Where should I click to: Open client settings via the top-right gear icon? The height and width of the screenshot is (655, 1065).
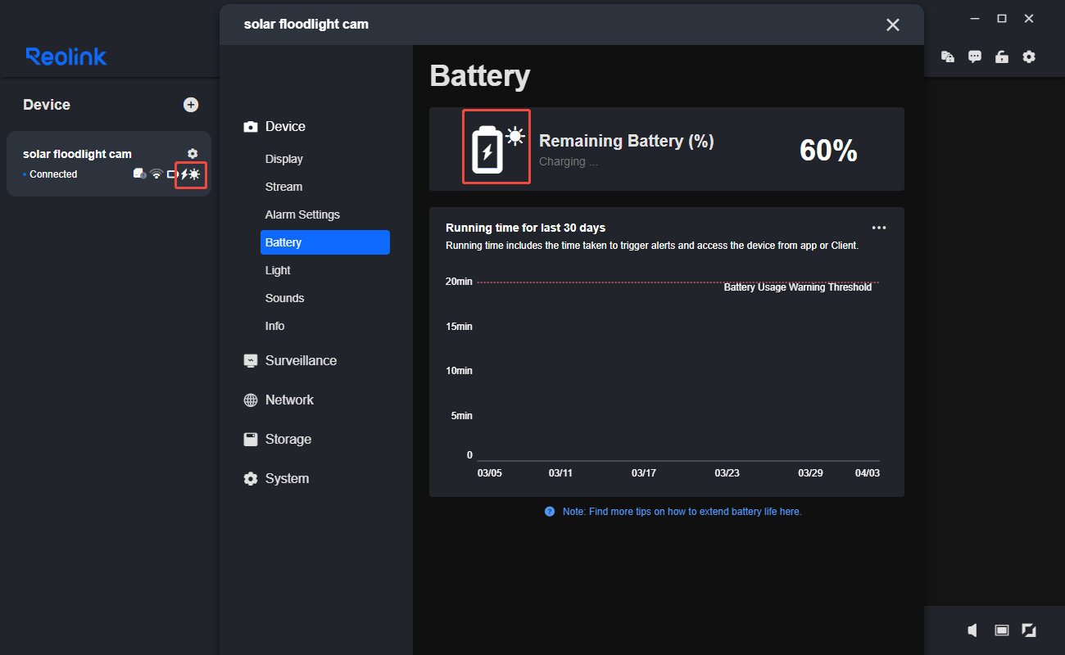point(1029,56)
